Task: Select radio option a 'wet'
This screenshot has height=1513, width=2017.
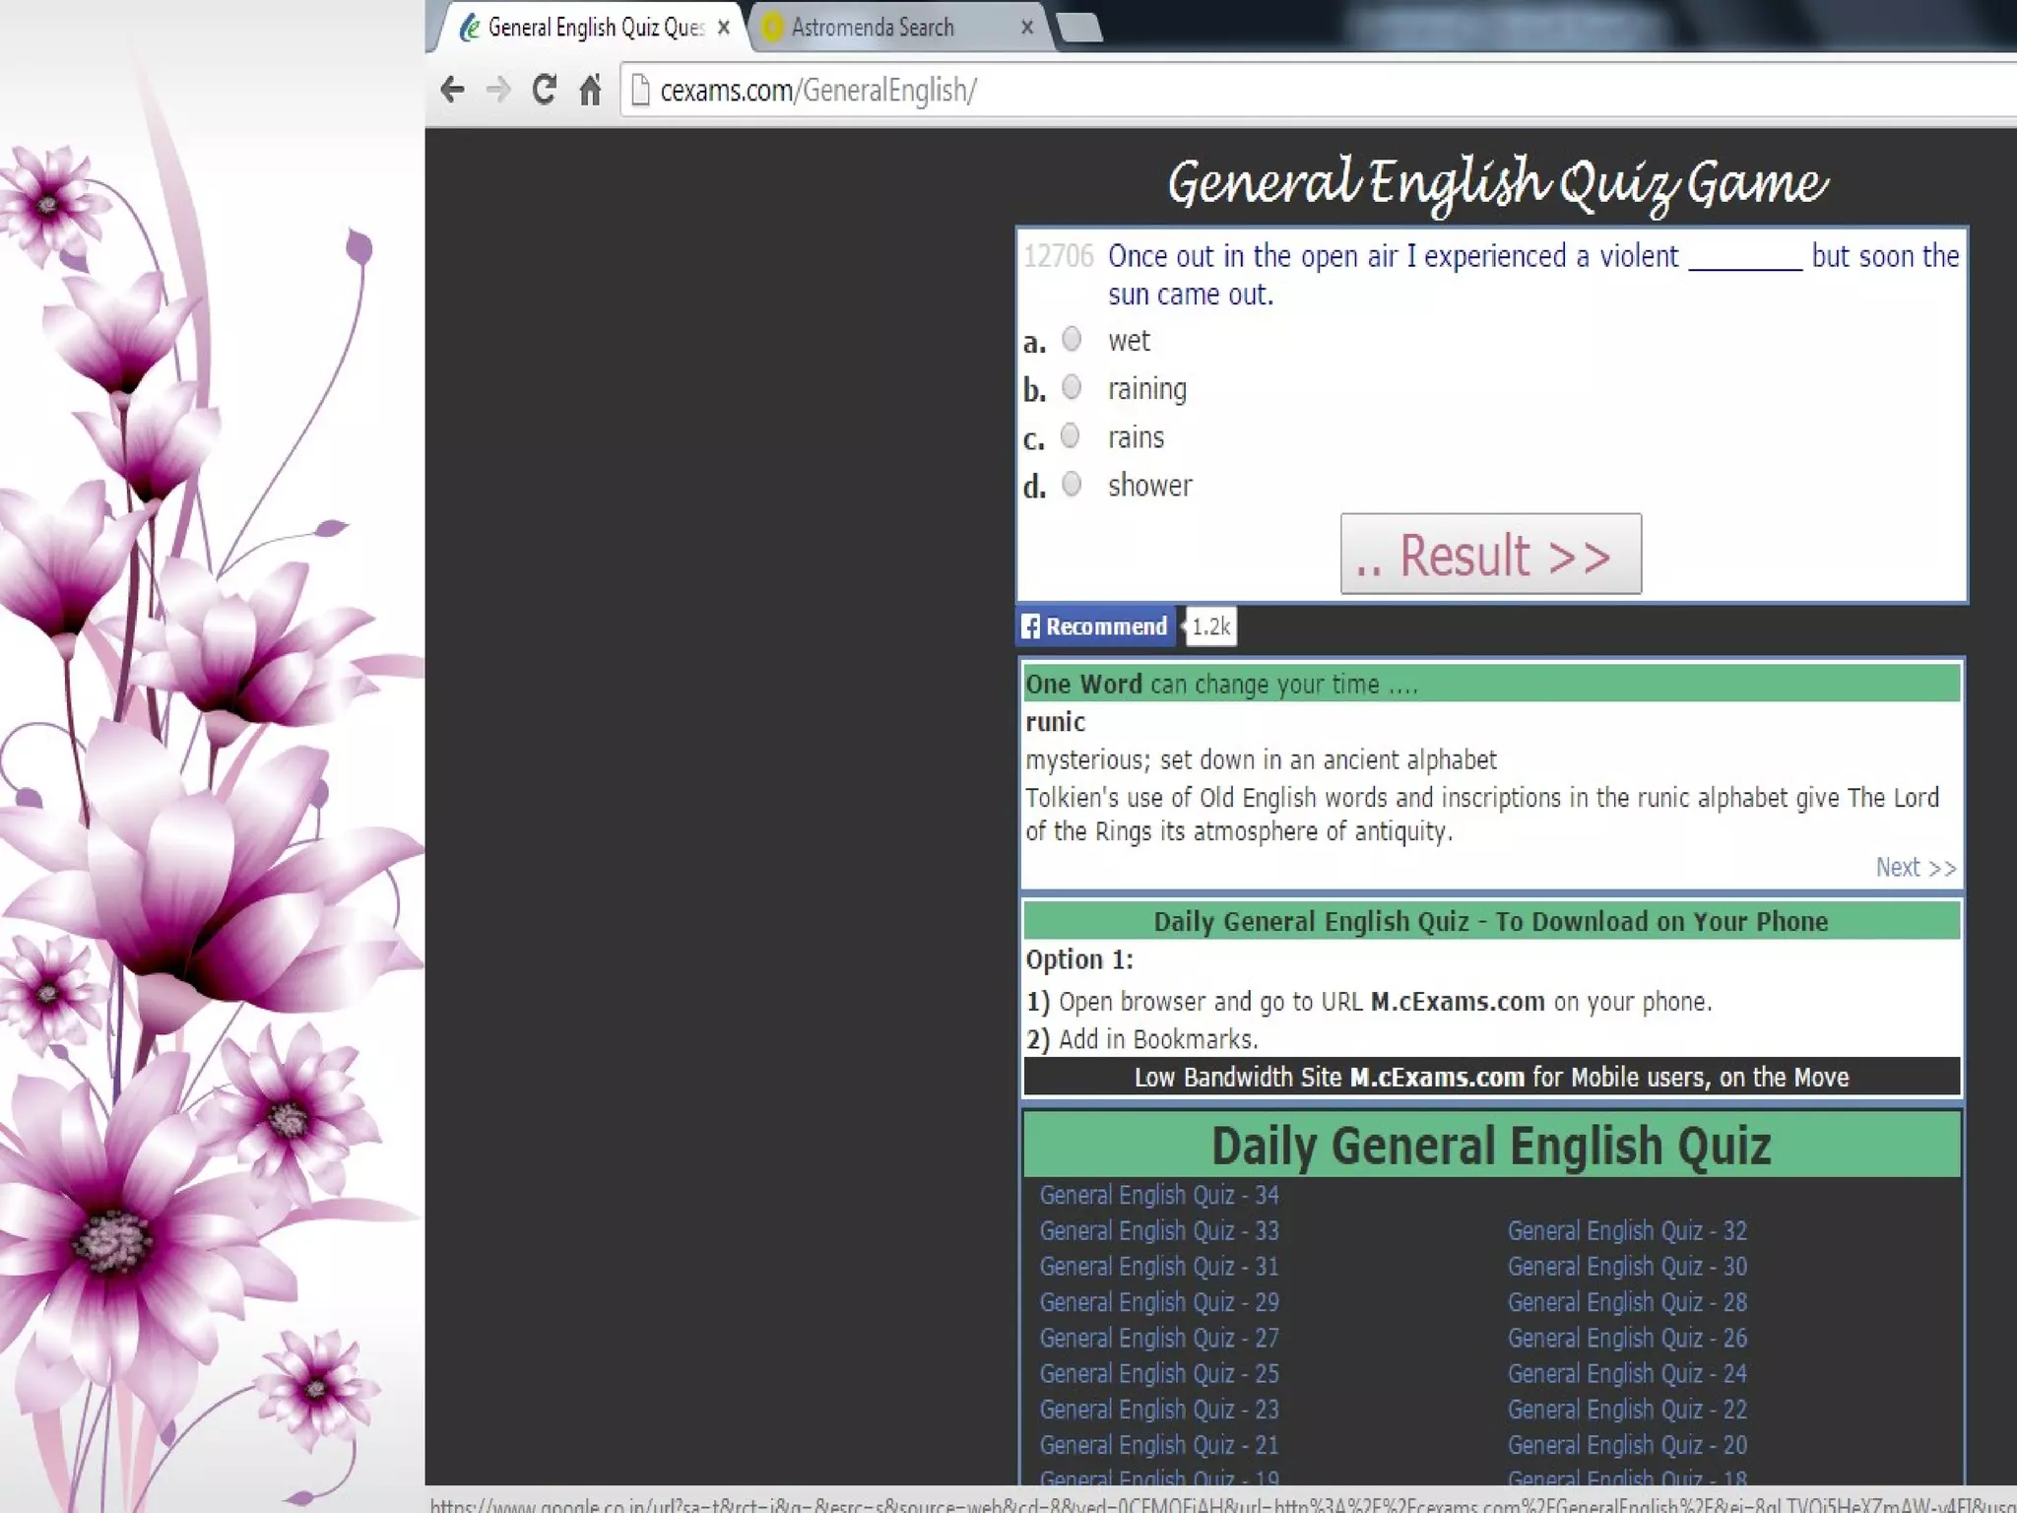Action: 1072,340
